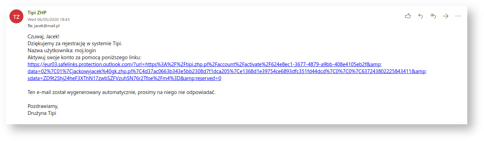This screenshot has width=484, height=141.
Task: Forward this email using the arrow icon
Action: click(445, 16)
